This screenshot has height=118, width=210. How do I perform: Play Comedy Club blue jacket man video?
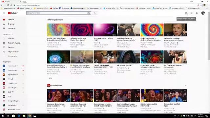point(176,96)
